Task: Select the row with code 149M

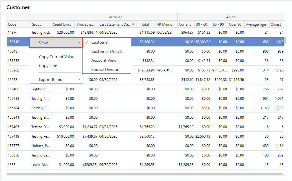Action: (x=12, y=32)
